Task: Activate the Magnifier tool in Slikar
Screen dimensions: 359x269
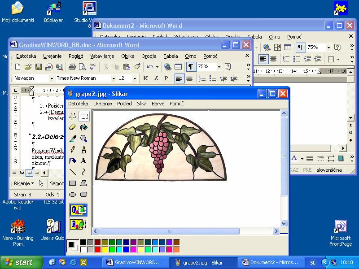Action: (84, 139)
